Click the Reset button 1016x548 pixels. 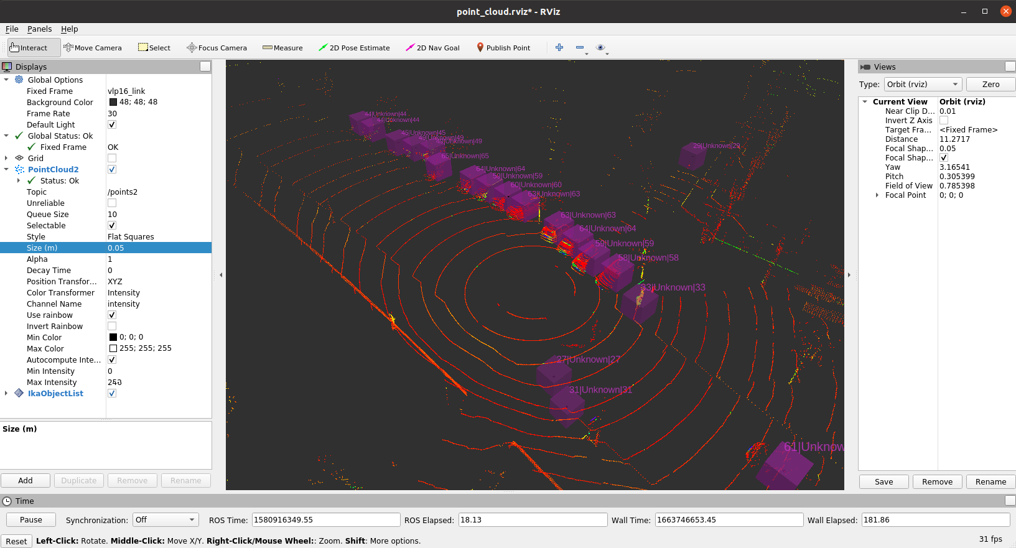pos(16,541)
